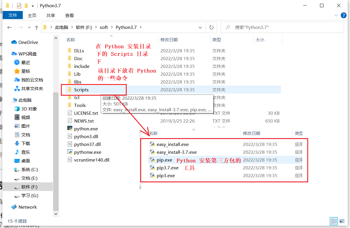Open 我的云文档 in the sidebar

(32, 80)
